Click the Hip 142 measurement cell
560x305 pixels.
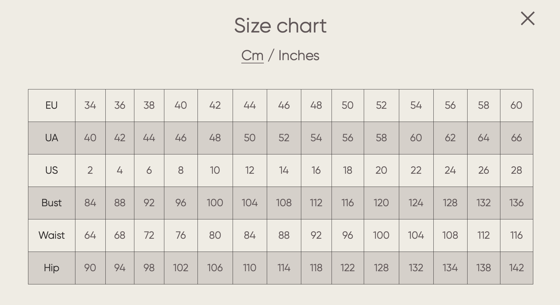[516, 268]
